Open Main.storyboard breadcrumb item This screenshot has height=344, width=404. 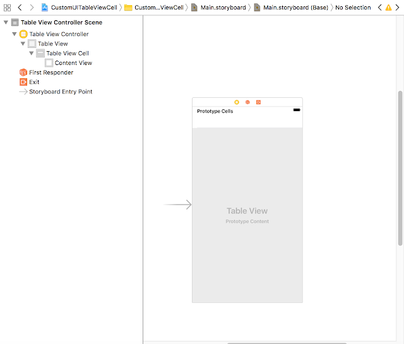click(x=223, y=8)
